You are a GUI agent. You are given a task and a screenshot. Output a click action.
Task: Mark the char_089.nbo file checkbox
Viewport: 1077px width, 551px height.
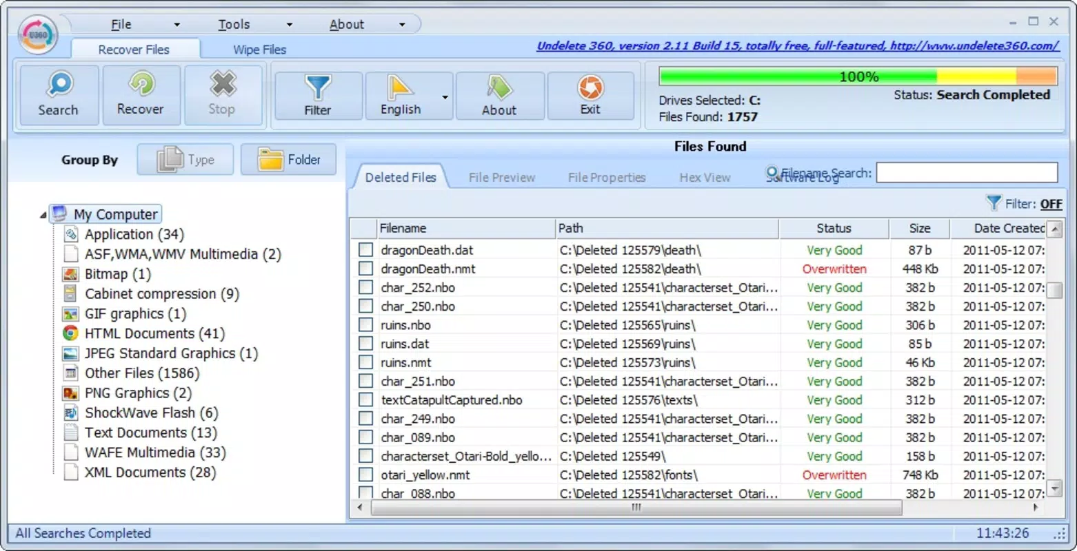pyautogui.click(x=365, y=437)
